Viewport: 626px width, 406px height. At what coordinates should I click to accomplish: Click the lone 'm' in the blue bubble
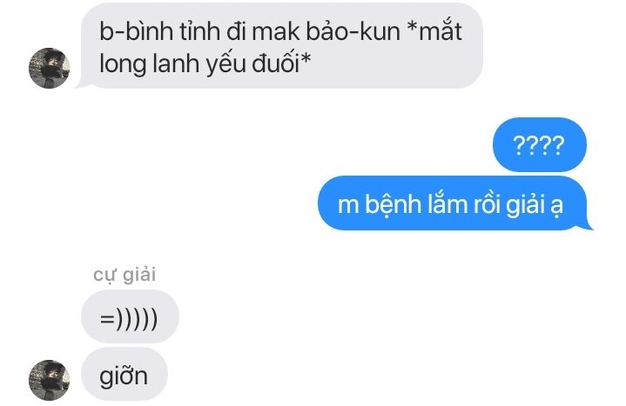pyautogui.click(x=348, y=206)
